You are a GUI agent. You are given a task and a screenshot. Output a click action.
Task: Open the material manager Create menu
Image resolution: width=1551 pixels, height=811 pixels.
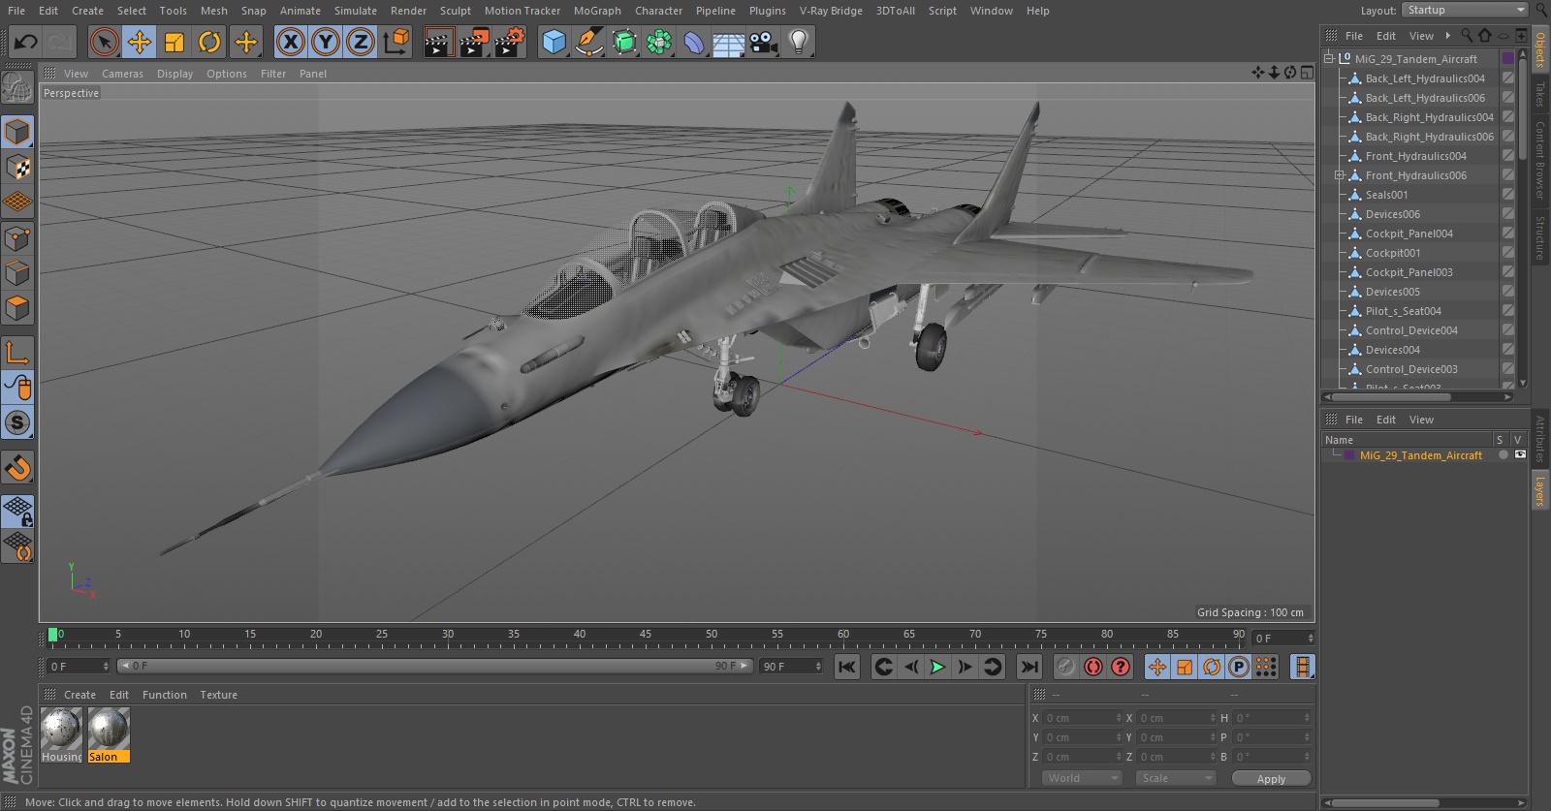[x=79, y=695]
